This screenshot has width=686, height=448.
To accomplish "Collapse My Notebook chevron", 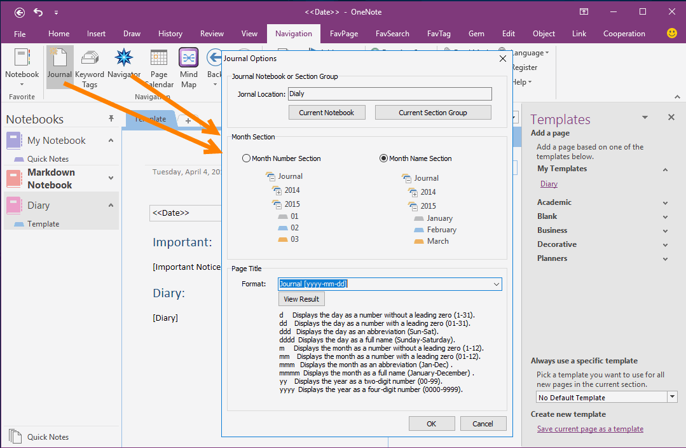I will [x=111, y=141].
